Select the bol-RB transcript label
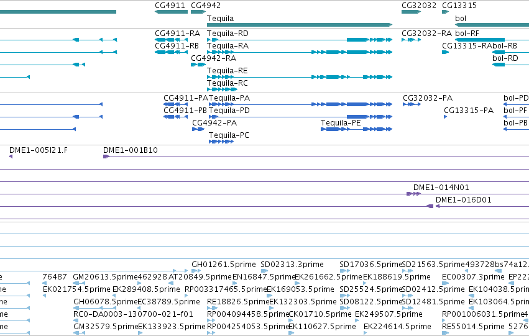This screenshot has width=529, height=336. click(505, 46)
